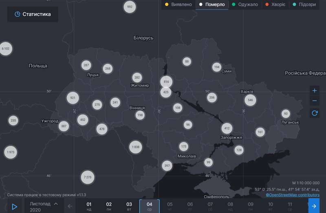
Task: Click the 1 838 cluster marker
Action: click(136, 147)
